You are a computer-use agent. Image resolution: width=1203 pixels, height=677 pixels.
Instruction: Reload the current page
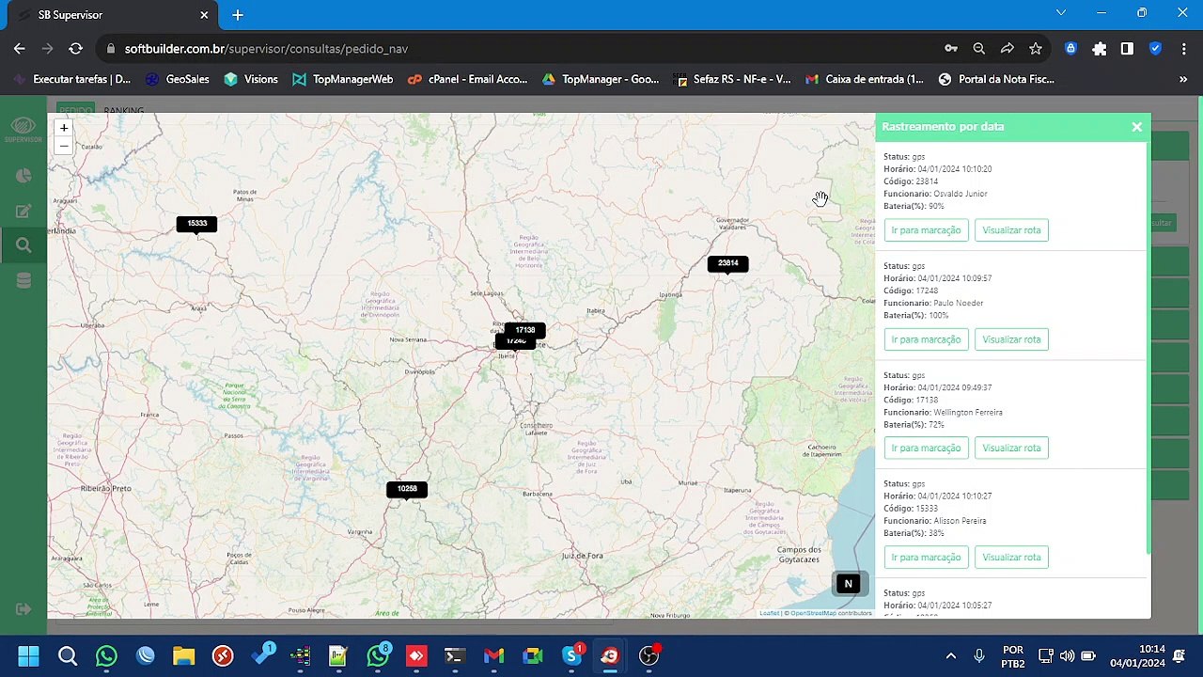click(76, 49)
